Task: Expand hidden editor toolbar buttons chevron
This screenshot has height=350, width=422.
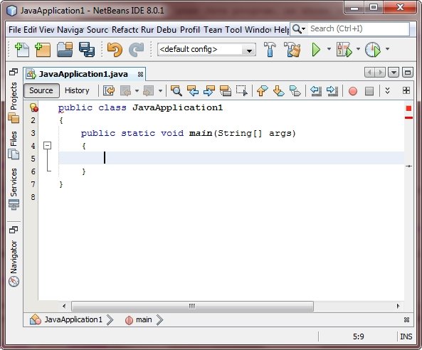Action: (x=387, y=90)
